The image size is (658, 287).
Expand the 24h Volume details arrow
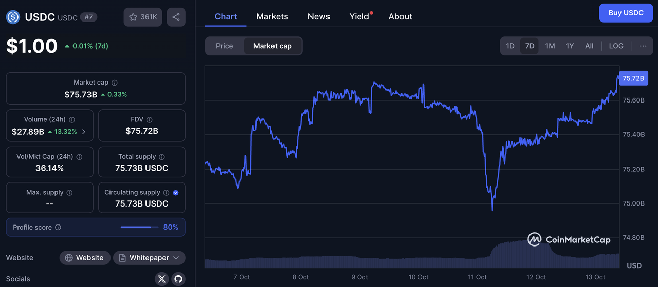(x=84, y=132)
